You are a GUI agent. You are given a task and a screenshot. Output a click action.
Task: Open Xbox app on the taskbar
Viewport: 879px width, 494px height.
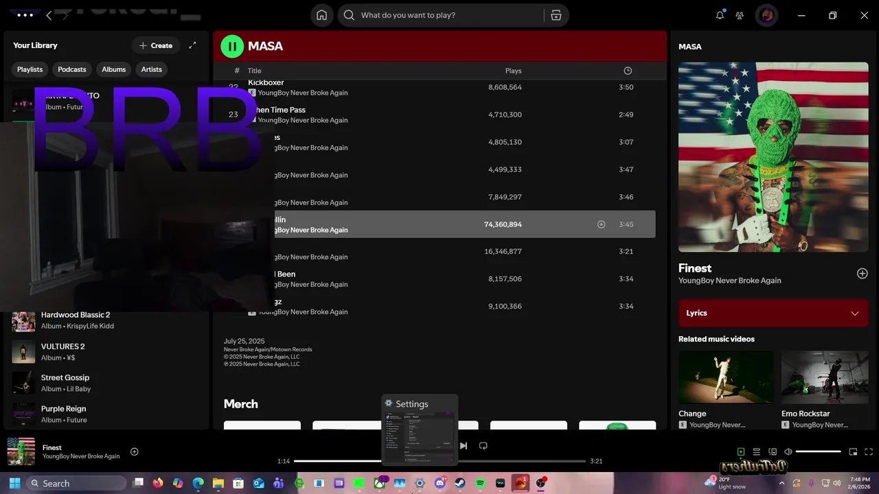tap(380, 483)
